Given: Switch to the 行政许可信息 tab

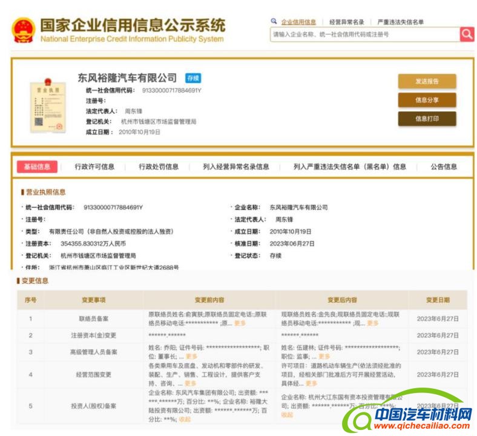Looking at the screenshot, I should 94,167.
